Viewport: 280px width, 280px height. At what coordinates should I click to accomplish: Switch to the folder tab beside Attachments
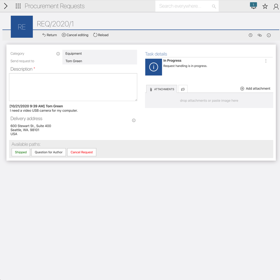pyautogui.click(x=183, y=89)
